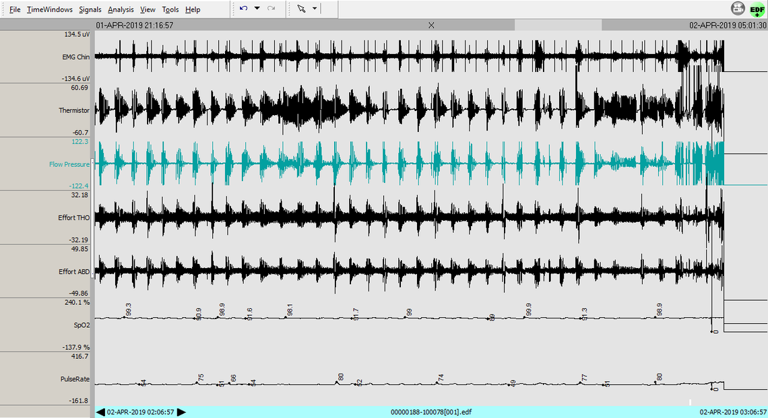Click the Redo arrow icon
Viewport: 768px width, 418px height.
pos(271,8)
